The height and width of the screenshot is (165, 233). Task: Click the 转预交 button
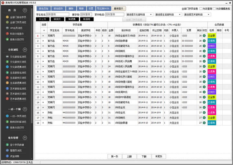(x=57, y=19)
